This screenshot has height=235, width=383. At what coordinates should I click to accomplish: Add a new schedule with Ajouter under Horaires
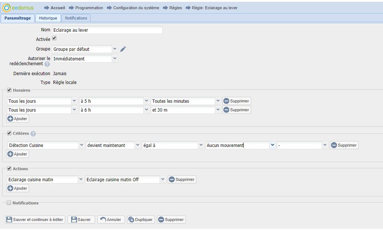pyautogui.click(x=18, y=119)
